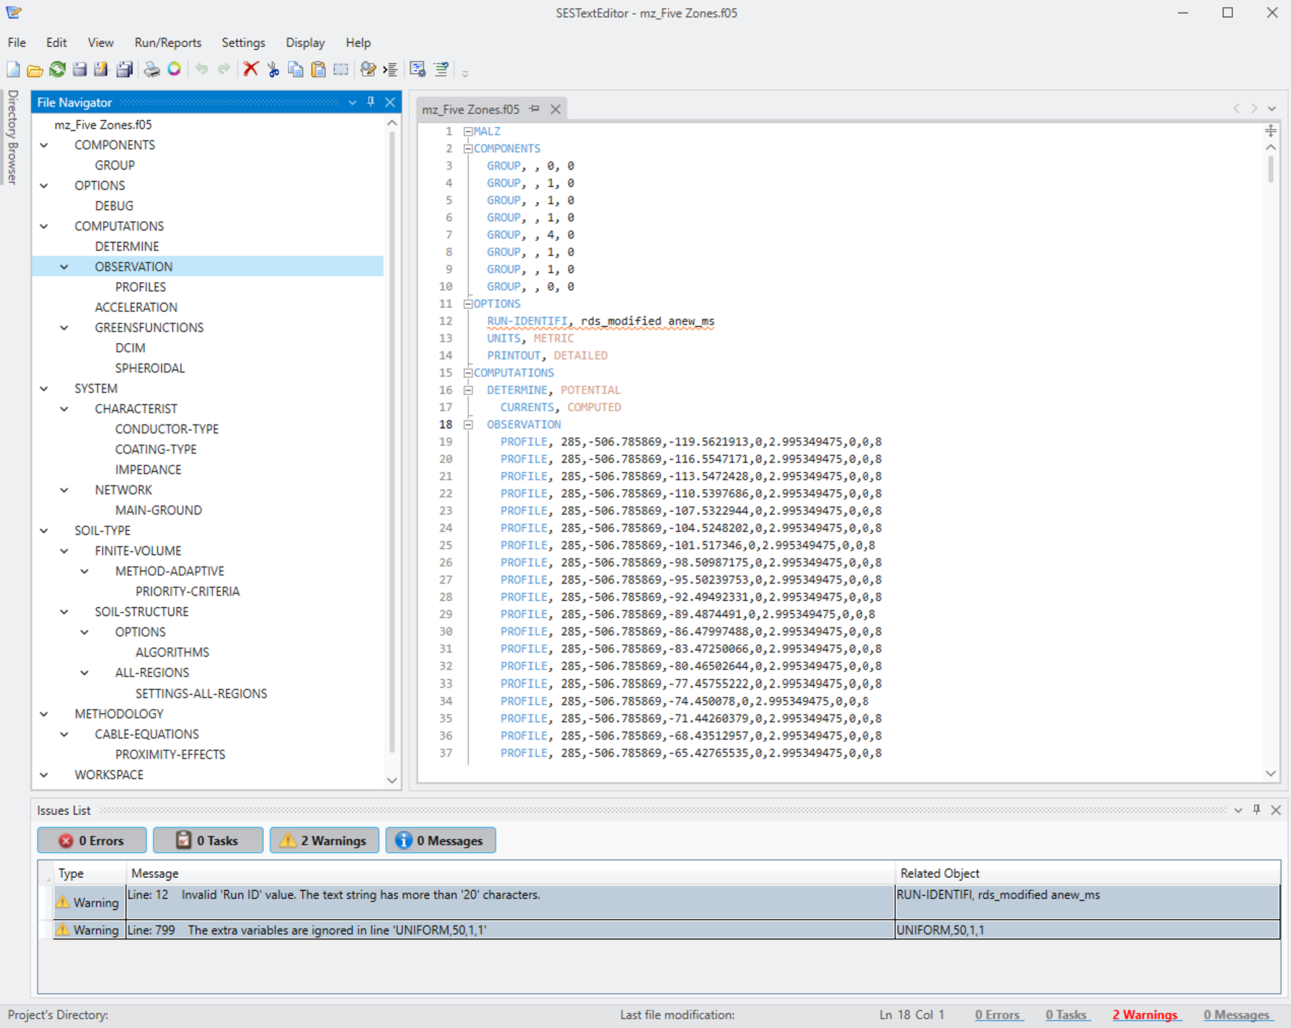Click the 0 Messages status bar link

pyautogui.click(x=1236, y=1015)
